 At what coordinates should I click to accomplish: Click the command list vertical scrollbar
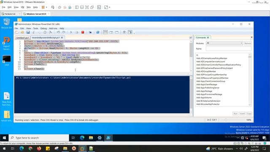(250, 80)
